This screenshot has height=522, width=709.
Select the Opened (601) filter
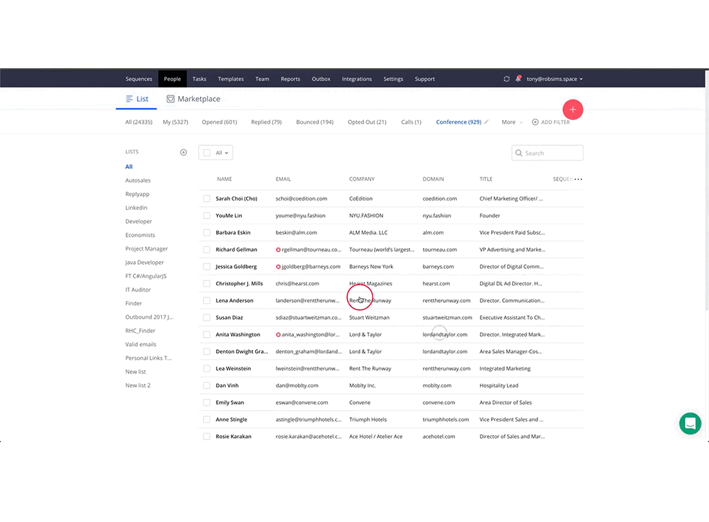[x=219, y=122]
